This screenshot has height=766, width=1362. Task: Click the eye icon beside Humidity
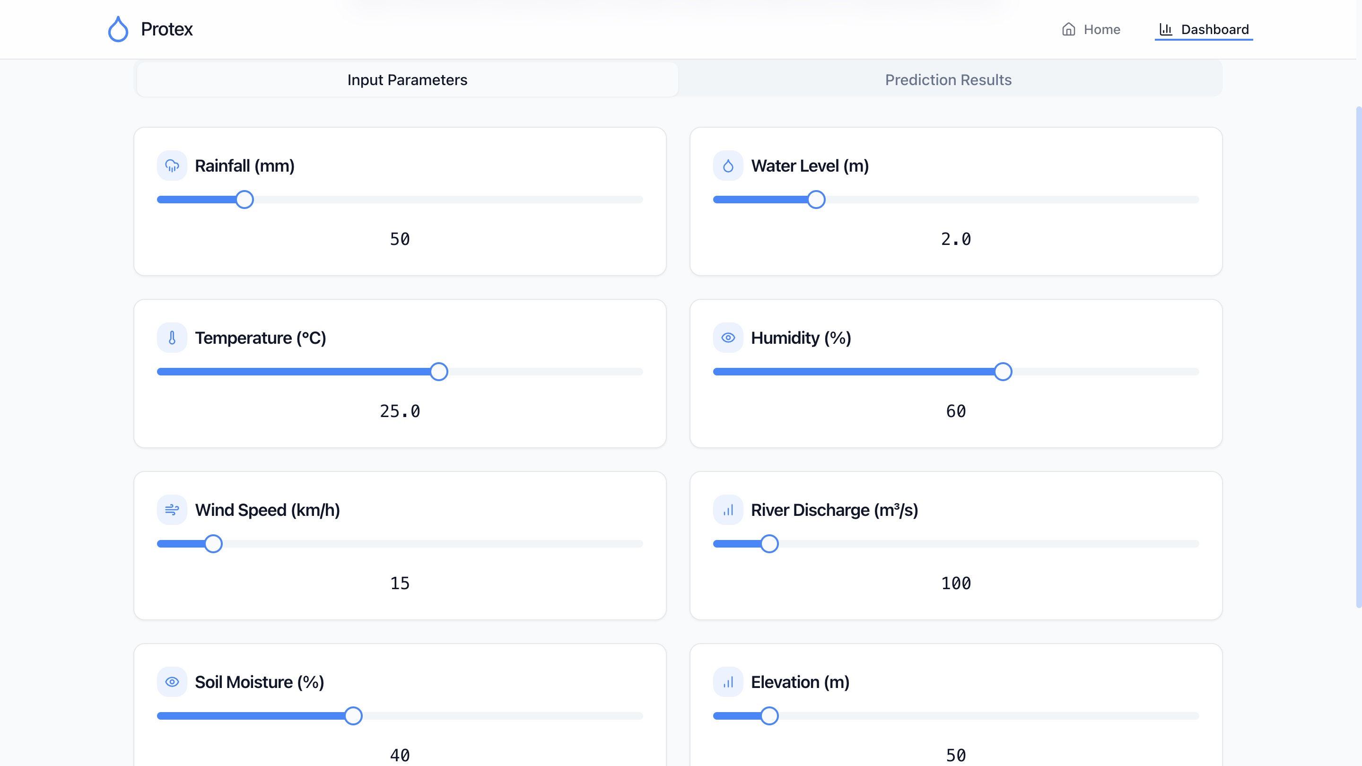[x=728, y=338]
